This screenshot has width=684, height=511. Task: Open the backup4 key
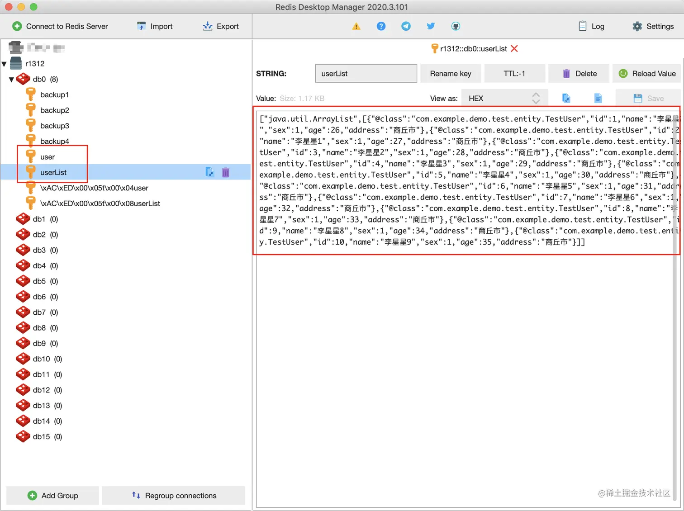coord(54,141)
